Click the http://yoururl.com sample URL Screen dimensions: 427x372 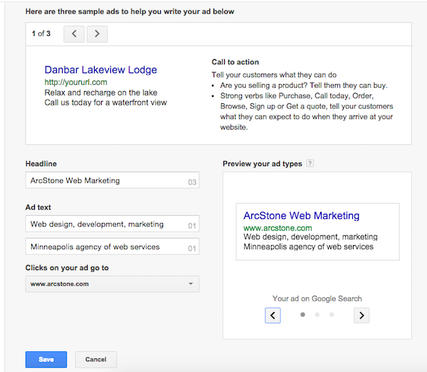point(75,82)
